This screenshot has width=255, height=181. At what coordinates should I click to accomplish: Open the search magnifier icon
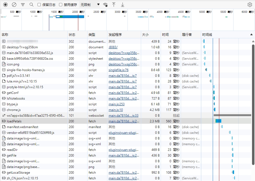pos(32,5)
